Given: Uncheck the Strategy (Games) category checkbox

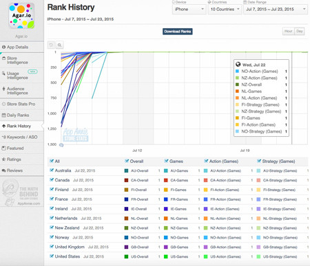Looking at the screenshot, I should (x=259, y=161).
